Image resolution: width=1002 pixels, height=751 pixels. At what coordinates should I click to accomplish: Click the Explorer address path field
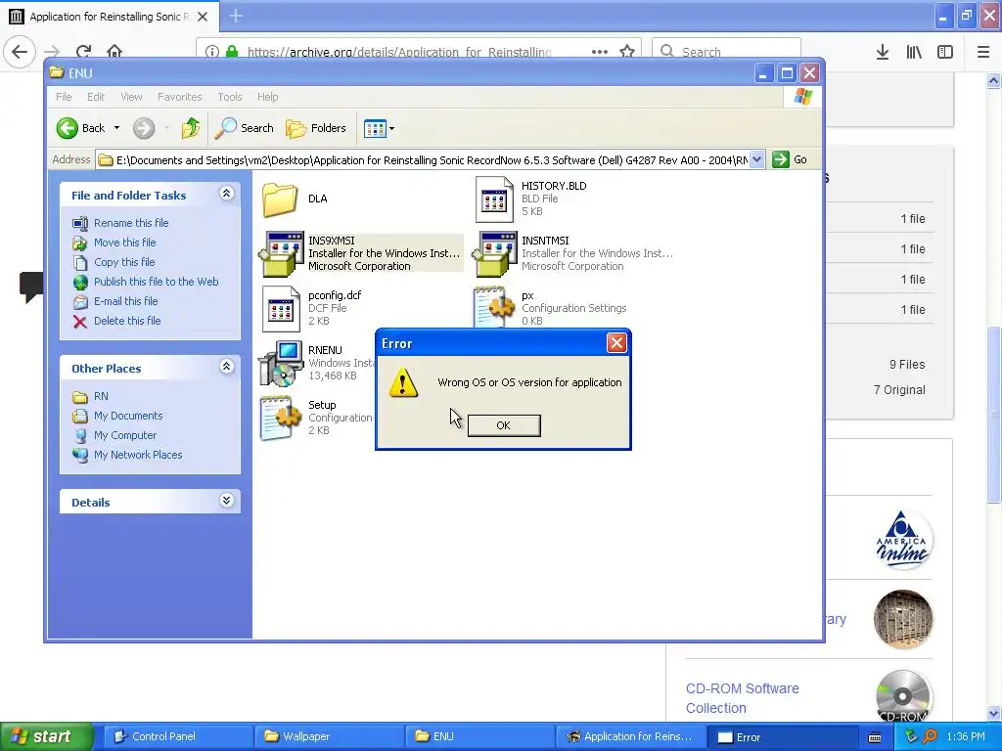click(423, 160)
